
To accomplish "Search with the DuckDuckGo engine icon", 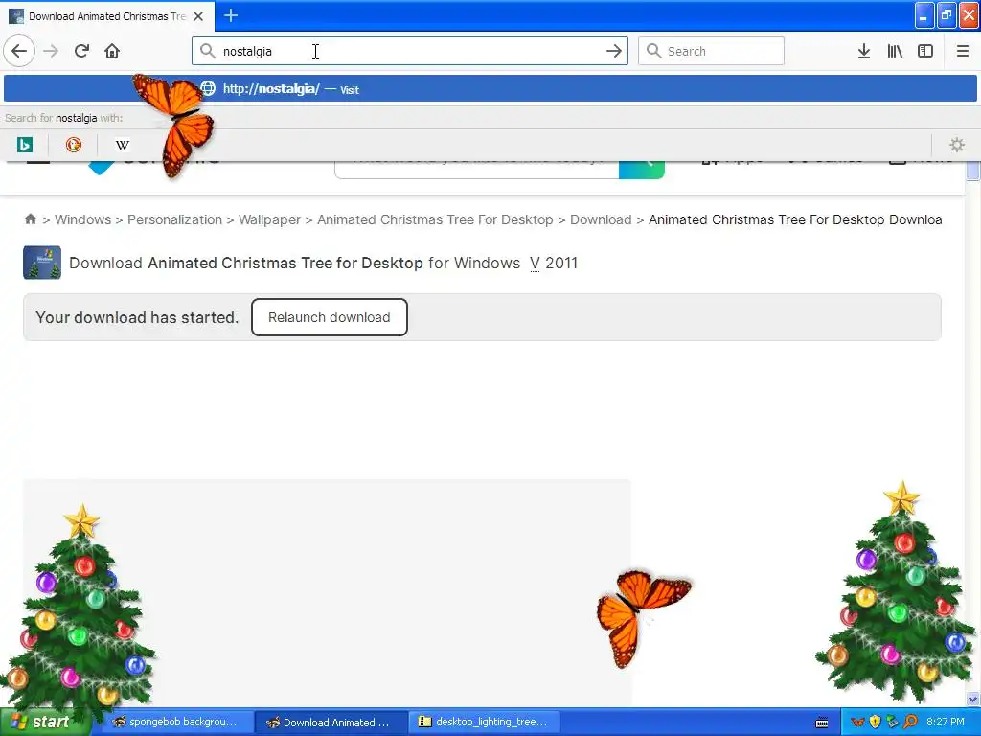I will coord(73,146).
